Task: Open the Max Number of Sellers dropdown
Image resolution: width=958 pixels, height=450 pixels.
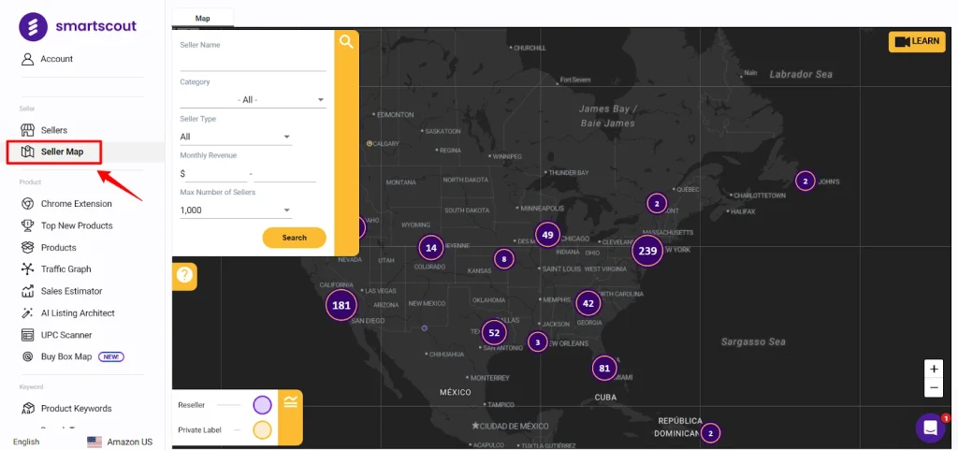Action: click(236, 210)
